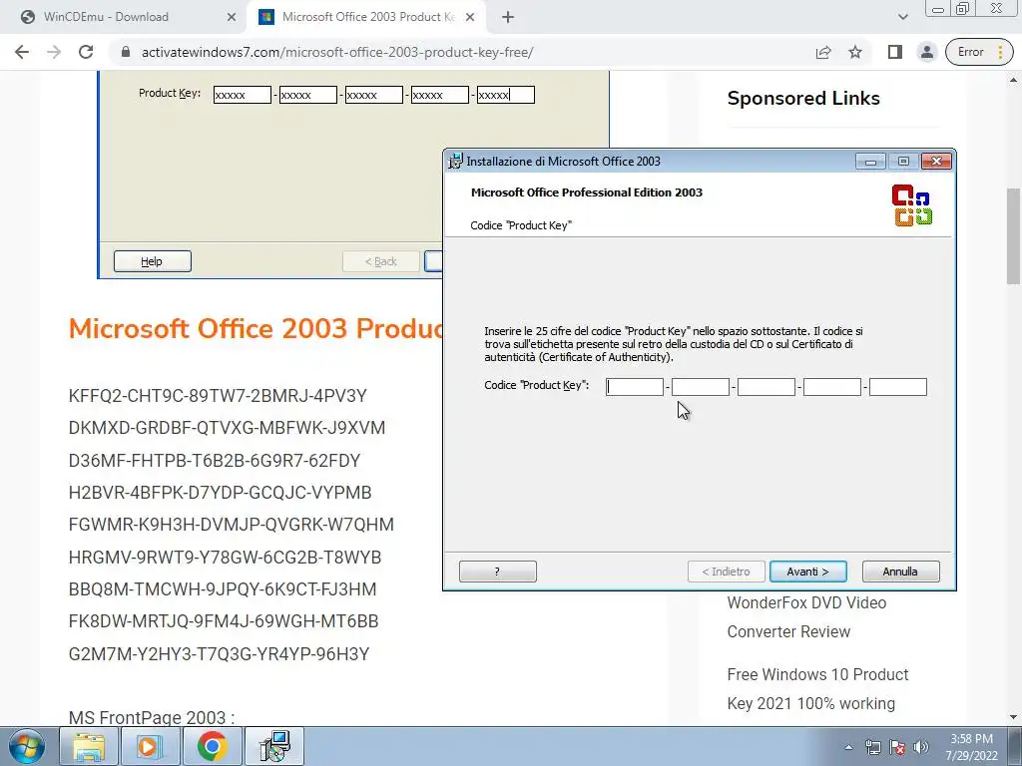Show hidden system tray icons
Screen dimensions: 1022x766
pyautogui.click(x=848, y=747)
